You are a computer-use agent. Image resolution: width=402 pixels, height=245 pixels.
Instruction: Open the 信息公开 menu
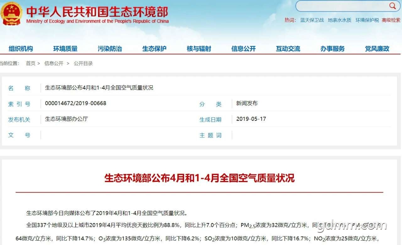point(243,49)
